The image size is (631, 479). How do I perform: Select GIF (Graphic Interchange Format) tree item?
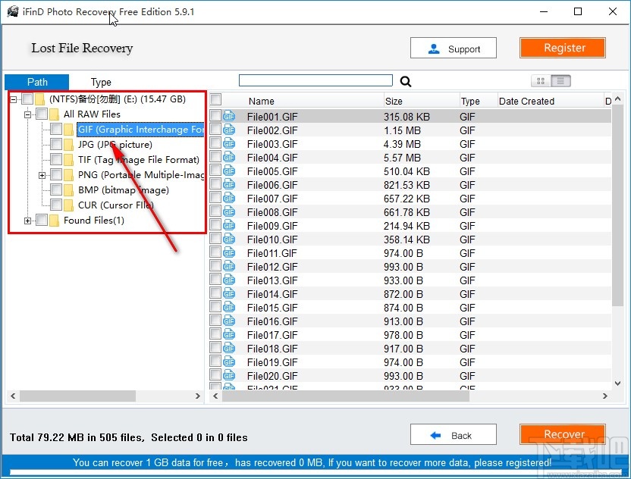point(140,130)
